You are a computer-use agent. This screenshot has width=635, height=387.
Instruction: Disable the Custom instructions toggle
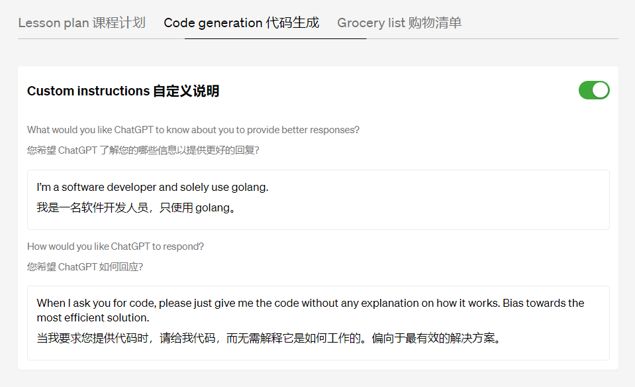[x=594, y=90]
